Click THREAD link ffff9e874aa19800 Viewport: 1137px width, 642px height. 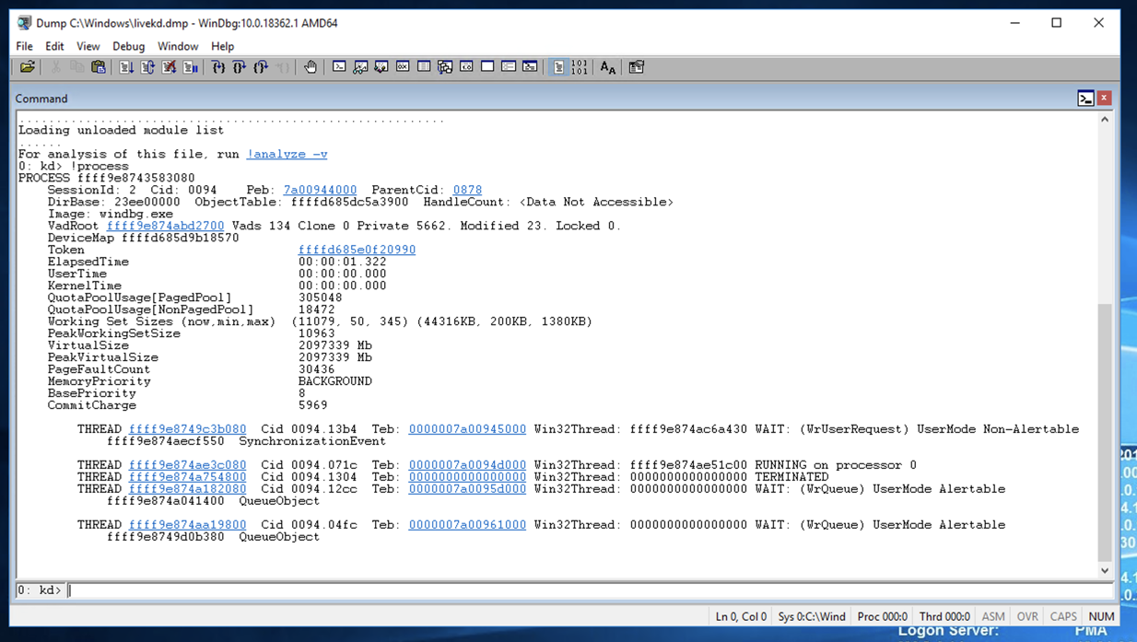[x=187, y=525]
